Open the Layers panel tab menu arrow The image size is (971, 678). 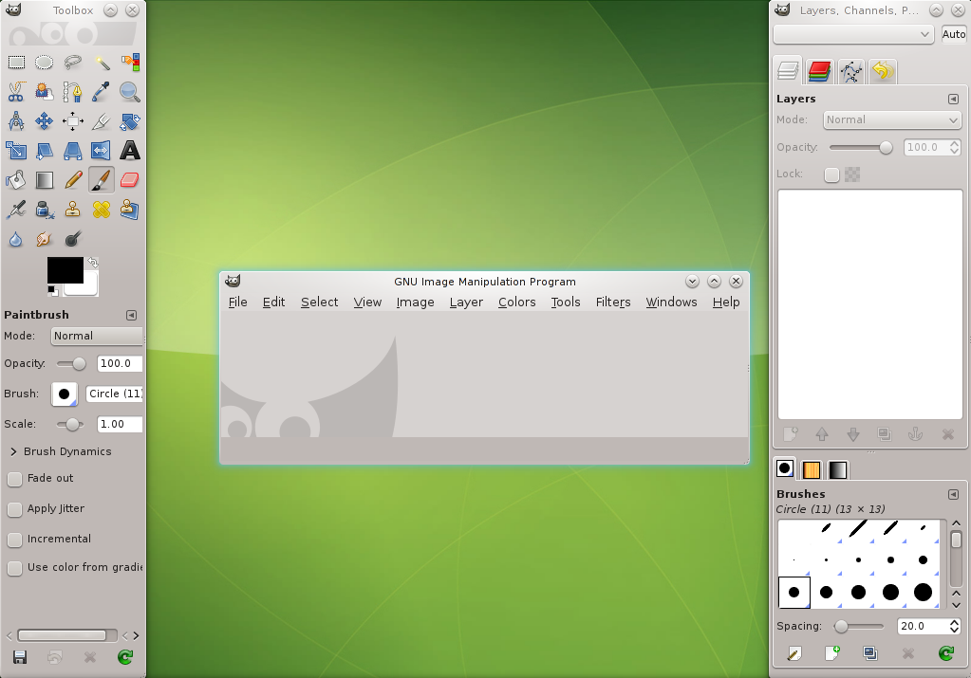[x=953, y=99]
